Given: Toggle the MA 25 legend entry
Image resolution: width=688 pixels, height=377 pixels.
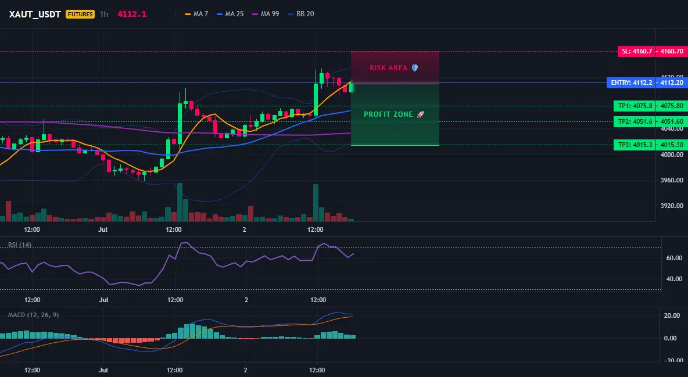Looking at the screenshot, I should click(x=230, y=14).
